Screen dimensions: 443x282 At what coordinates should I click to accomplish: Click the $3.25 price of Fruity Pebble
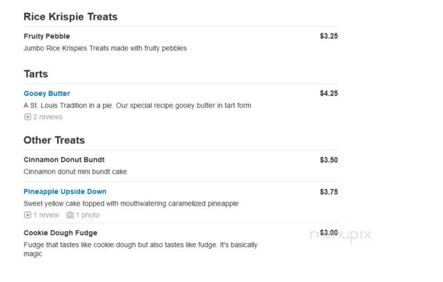click(329, 36)
